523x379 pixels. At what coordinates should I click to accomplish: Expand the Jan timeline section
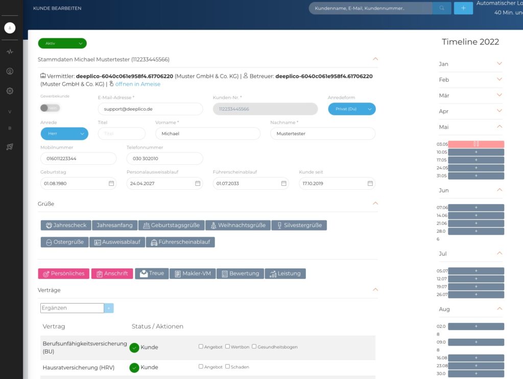[499, 64]
